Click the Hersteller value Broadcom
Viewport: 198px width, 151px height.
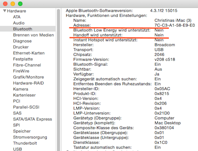pos(165,45)
